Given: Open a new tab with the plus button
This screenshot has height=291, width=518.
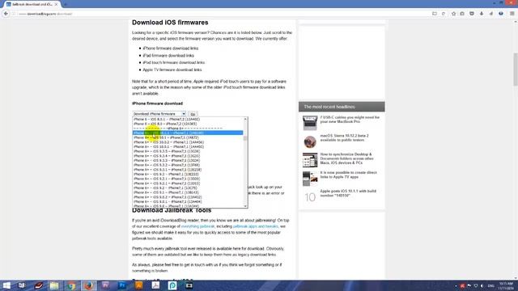Looking at the screenshot, I should (65, 4).
